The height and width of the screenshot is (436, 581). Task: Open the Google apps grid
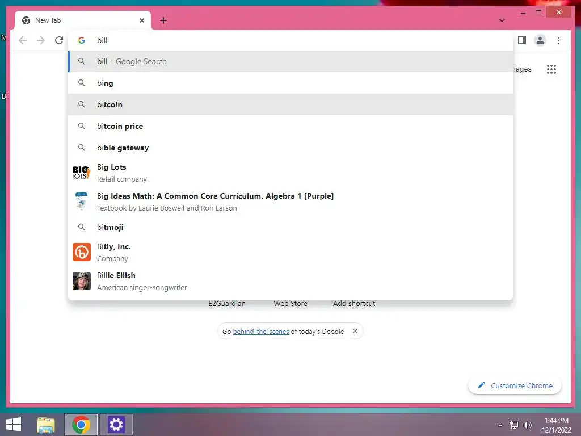(x=551, y=69)
